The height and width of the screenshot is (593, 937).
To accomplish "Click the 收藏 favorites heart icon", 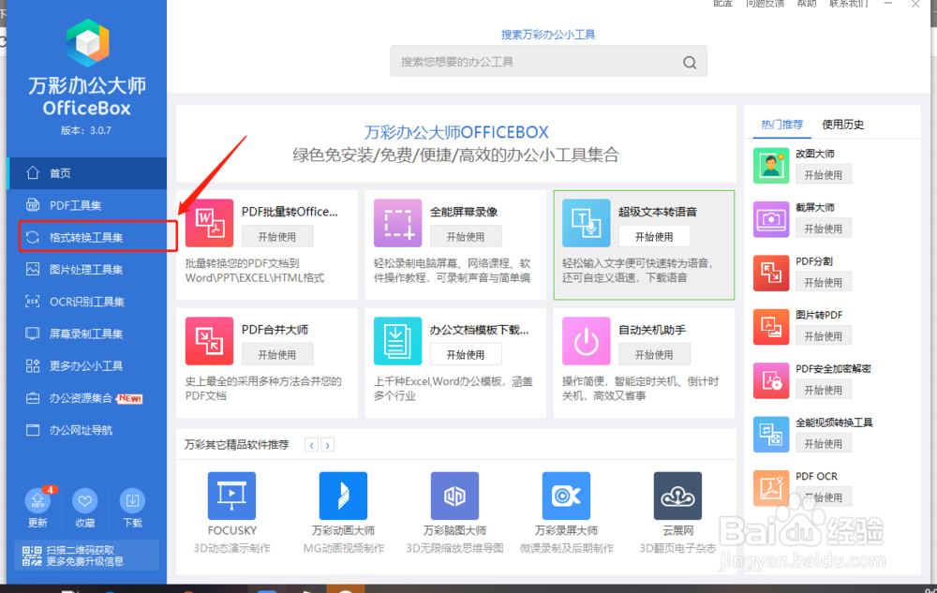I will (85, 501).
